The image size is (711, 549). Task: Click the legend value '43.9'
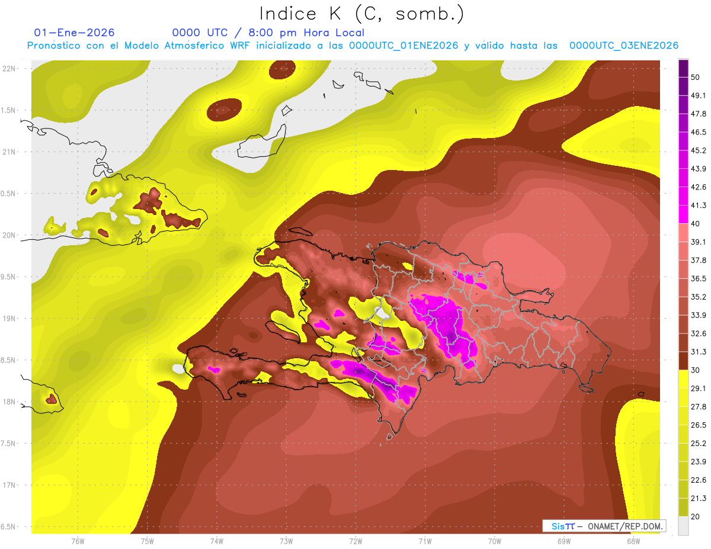[x=698, y=169]
